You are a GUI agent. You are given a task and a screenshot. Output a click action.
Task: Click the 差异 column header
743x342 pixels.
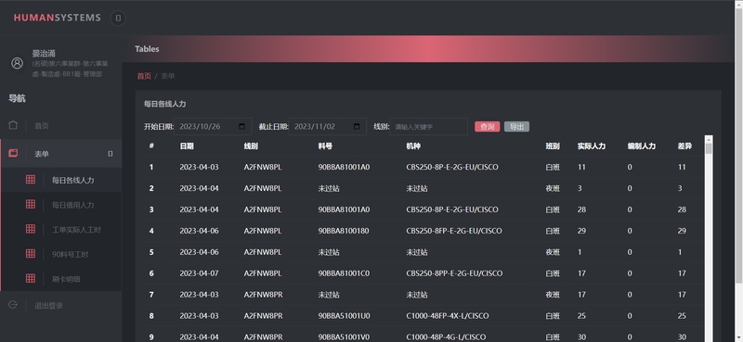[x=684, y=146]
